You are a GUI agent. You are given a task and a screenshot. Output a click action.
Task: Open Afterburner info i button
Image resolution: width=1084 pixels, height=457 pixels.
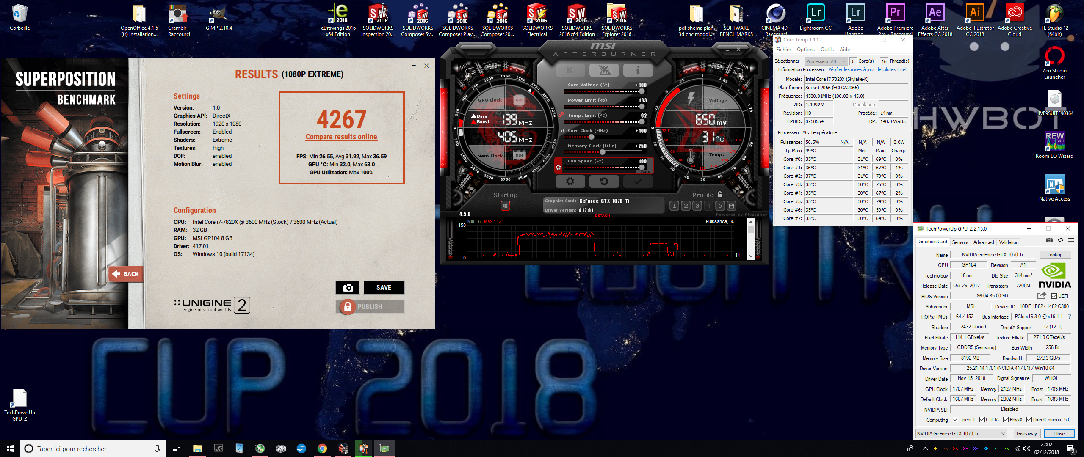pyautogui.click(x=638, y=70)
